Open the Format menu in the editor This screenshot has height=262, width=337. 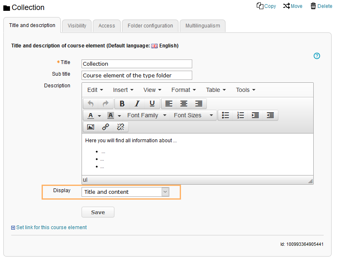[183, 90]
